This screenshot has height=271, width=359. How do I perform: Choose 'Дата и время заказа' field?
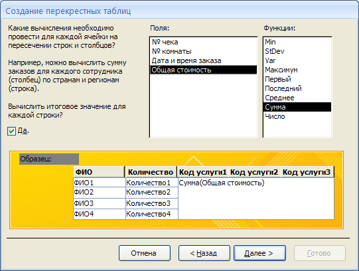[203, 60]
